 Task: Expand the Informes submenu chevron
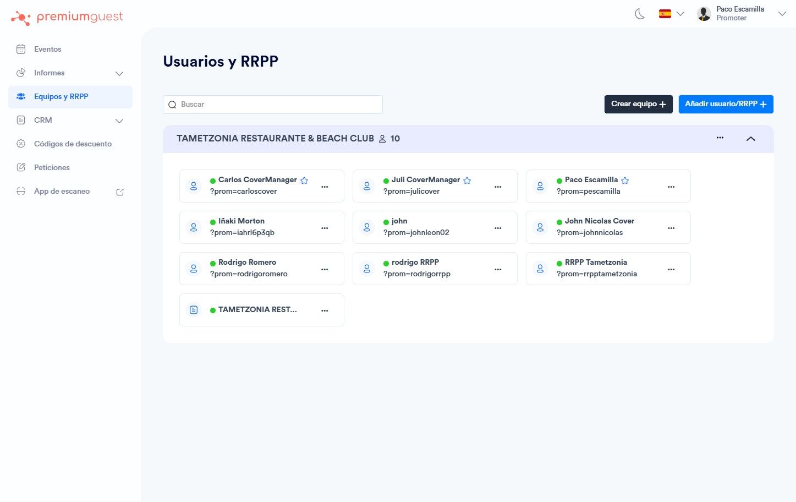(x=119, y=73)
